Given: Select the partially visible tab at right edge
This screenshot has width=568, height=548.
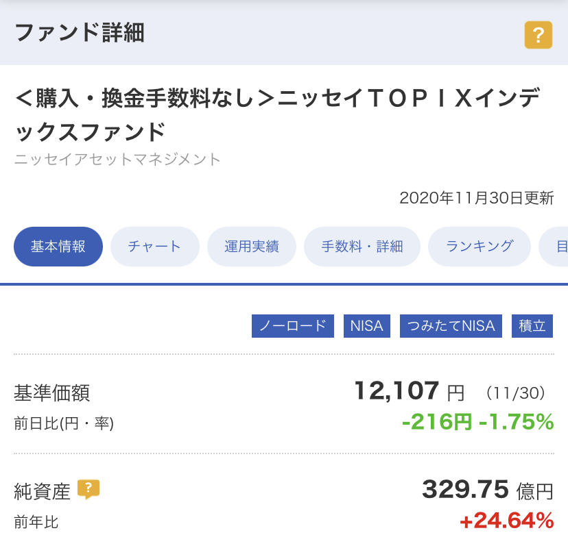Looking at the screenshot, I should click(554, 247).
